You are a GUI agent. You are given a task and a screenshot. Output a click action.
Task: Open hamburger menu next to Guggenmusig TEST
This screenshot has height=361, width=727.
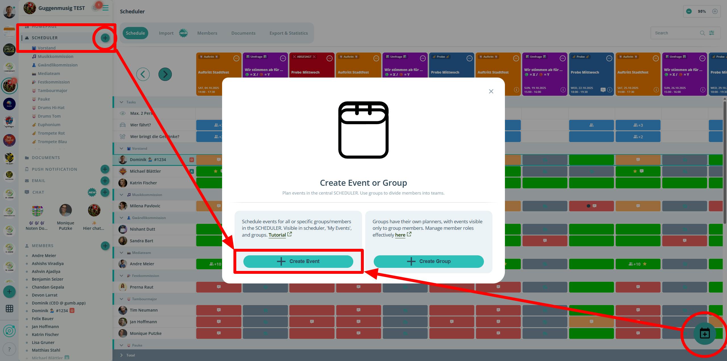[x=106, y=8]
